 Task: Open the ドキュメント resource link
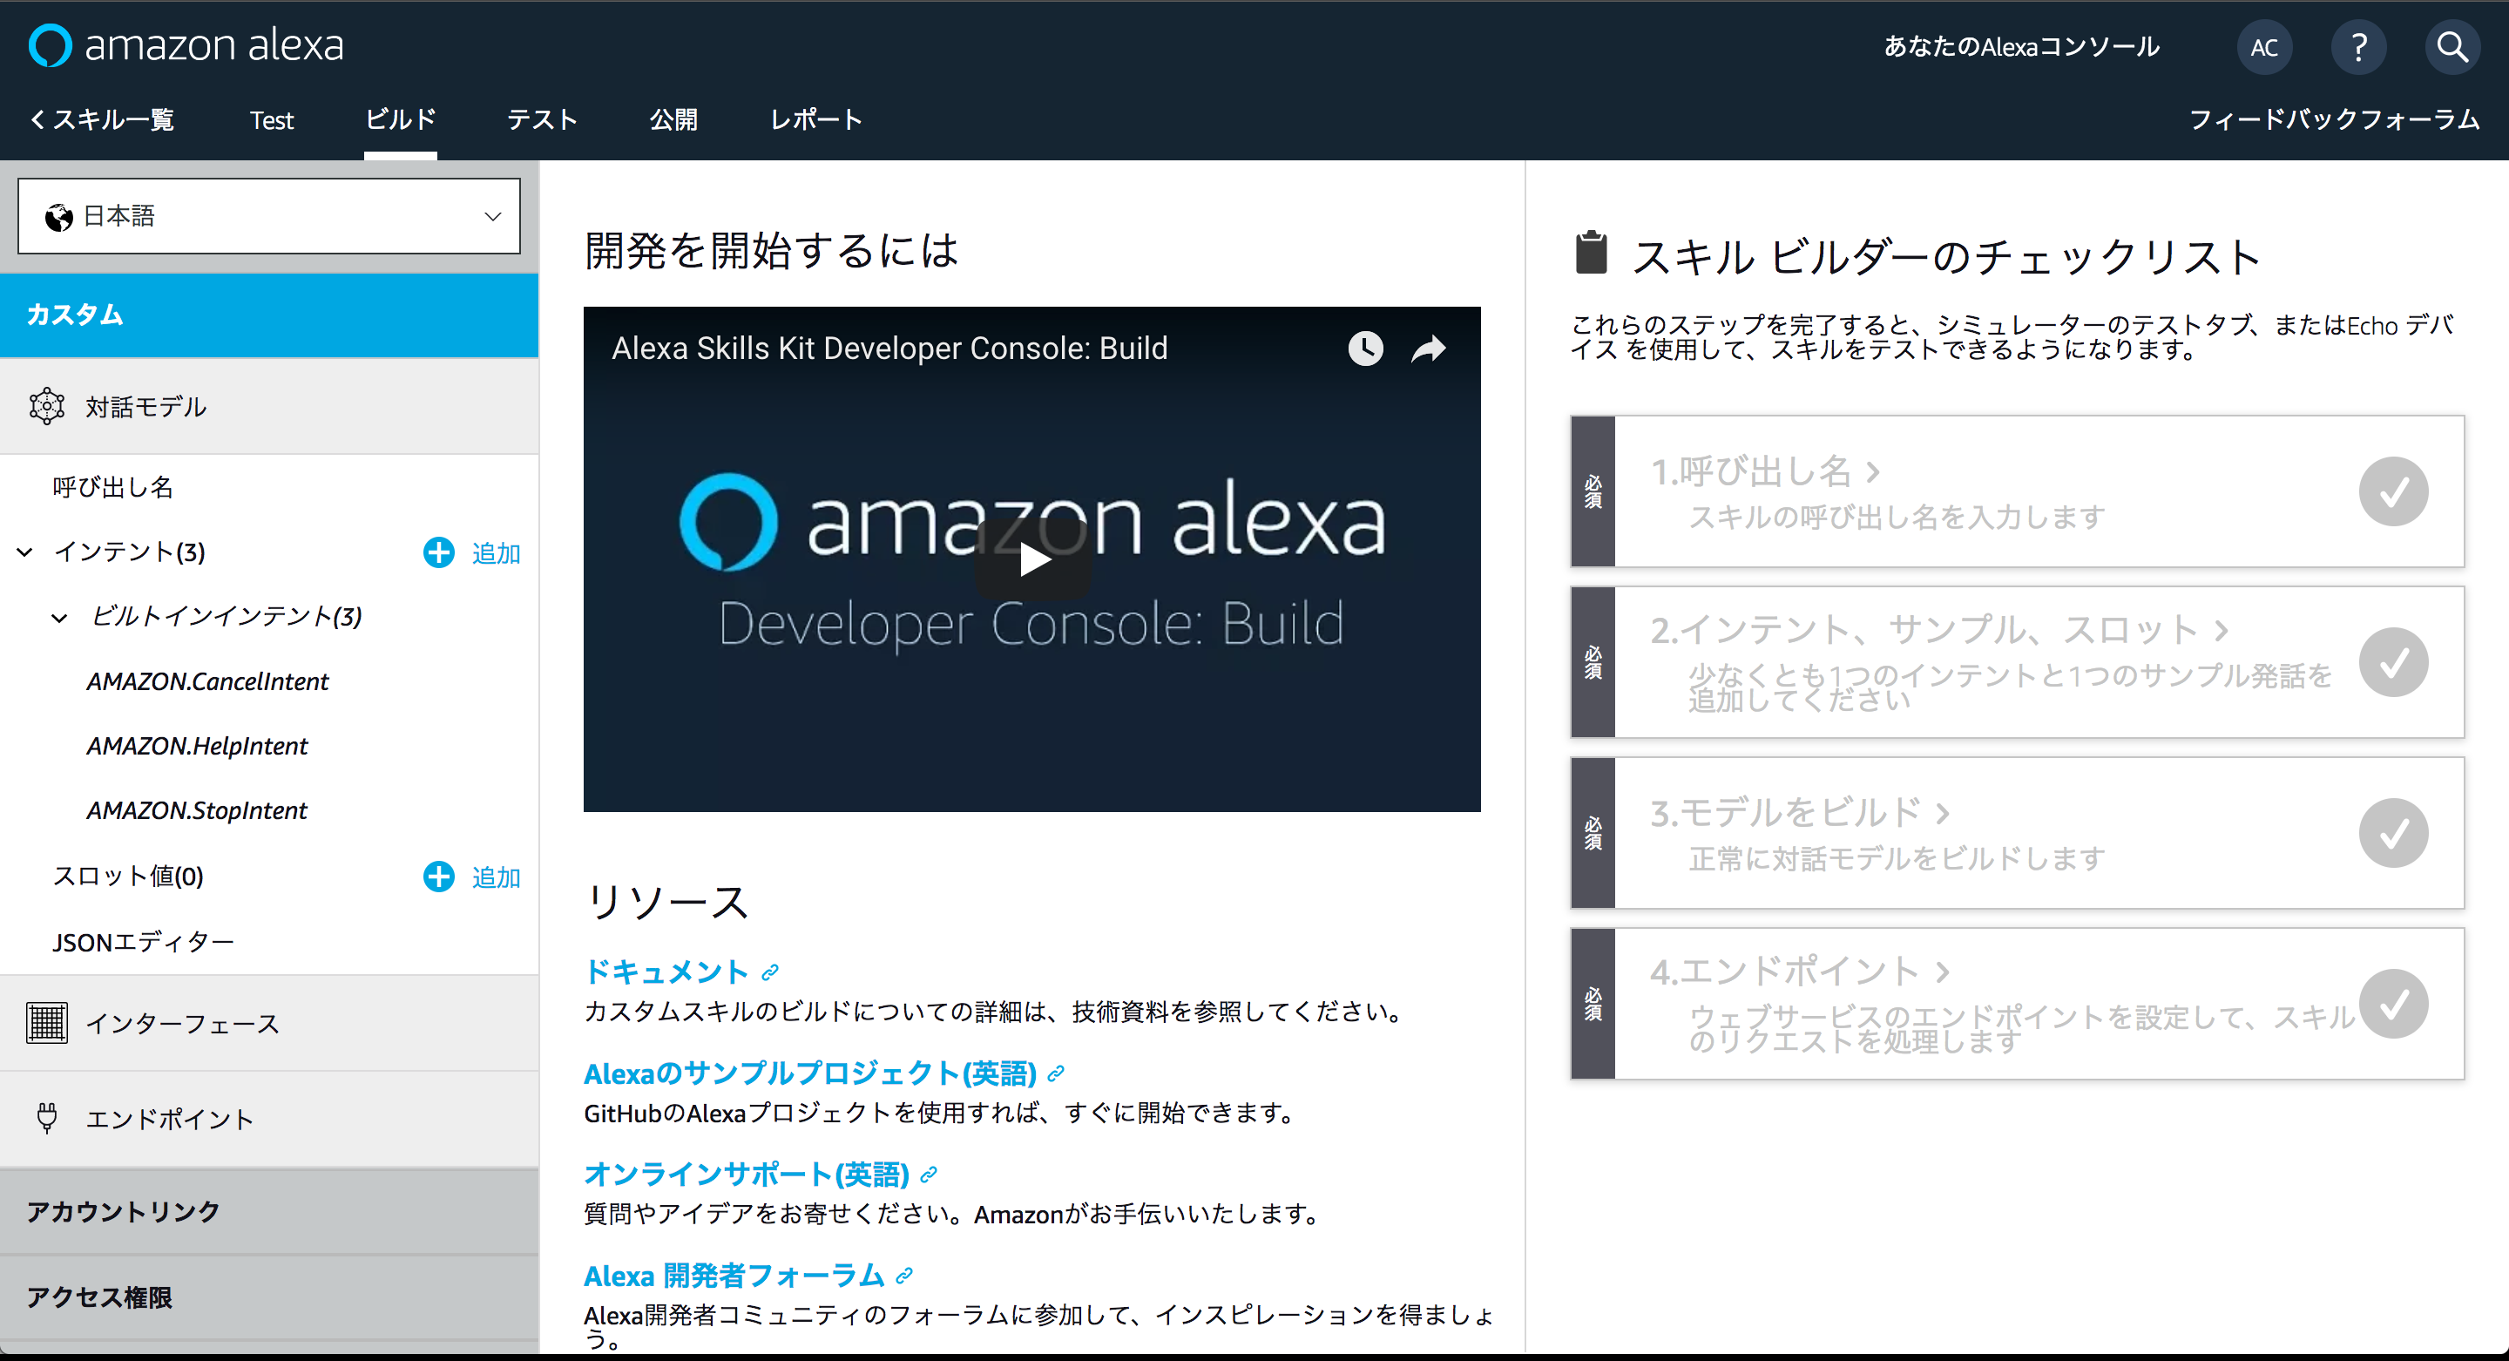click(666, 972)
